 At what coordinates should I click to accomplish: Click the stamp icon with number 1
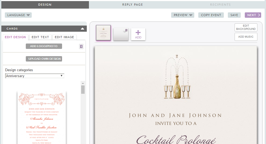(81, 46)
